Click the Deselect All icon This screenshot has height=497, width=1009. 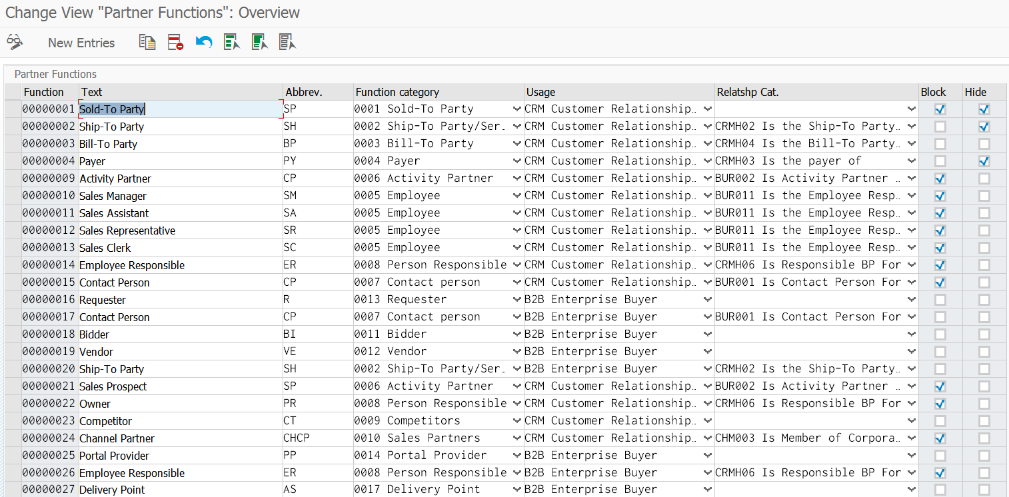(x=287, y=42)
